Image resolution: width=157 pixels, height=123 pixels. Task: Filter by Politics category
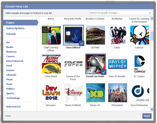click(10, 89)
